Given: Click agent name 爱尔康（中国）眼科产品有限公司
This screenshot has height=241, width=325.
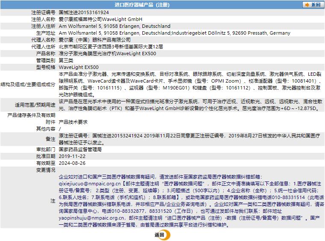Looking at the screenshot, I should (95, 40).
